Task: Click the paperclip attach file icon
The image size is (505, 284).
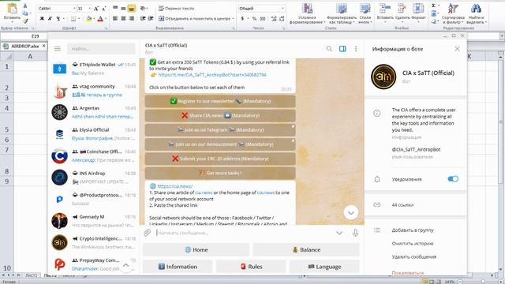Action: coord(148,233)
